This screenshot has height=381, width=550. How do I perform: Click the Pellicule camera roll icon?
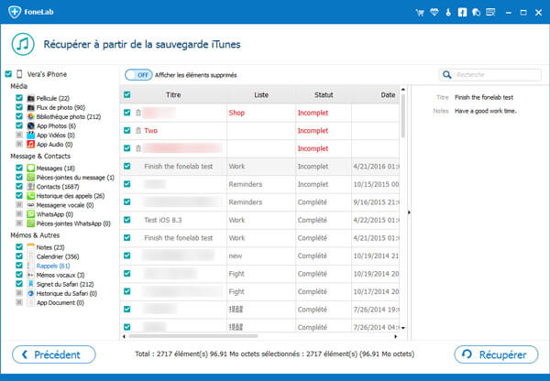click(31, 98)
